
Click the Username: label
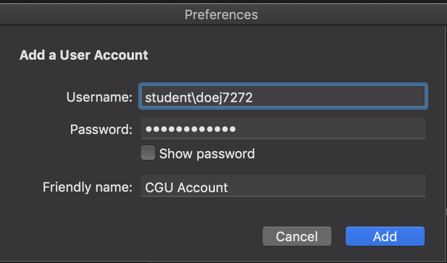(x=99, y=97)
